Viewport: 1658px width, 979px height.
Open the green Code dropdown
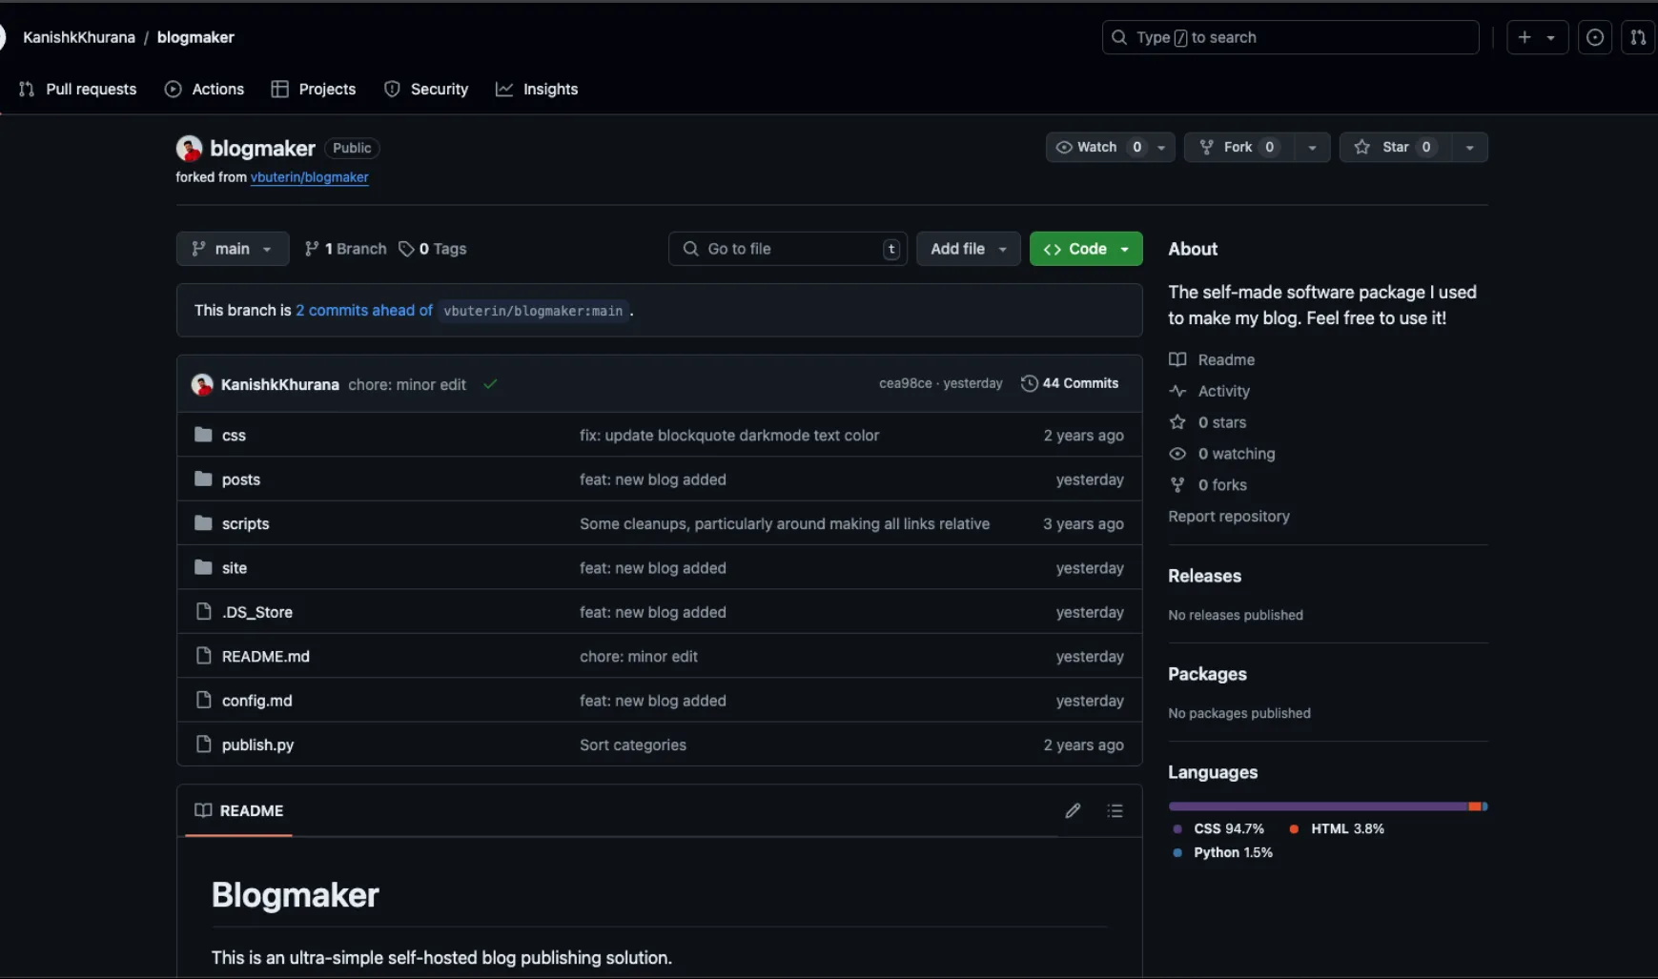pos(1086,249)
